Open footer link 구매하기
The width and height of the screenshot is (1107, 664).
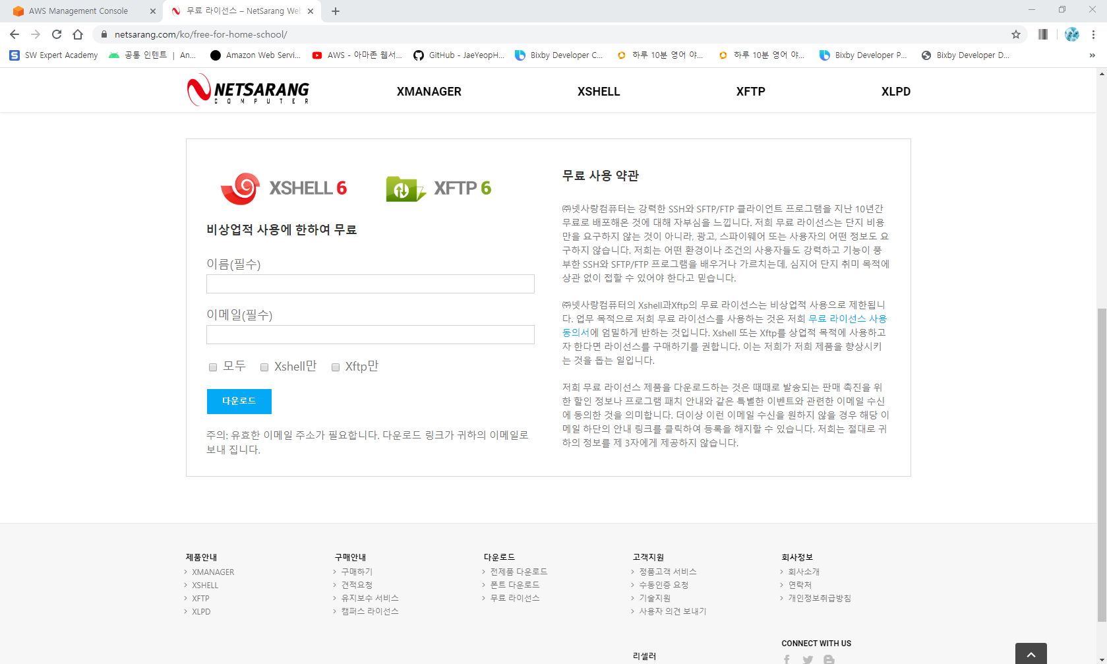pos(357,572)
